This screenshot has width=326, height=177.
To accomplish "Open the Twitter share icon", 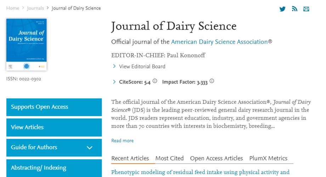I will pyautogui.click(x=282, y=9).
